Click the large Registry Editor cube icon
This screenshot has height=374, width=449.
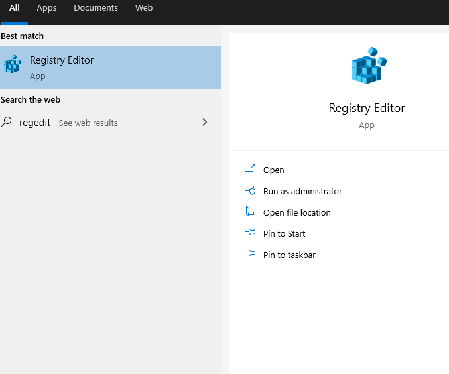pyautogui.click(x=369, y=66)
